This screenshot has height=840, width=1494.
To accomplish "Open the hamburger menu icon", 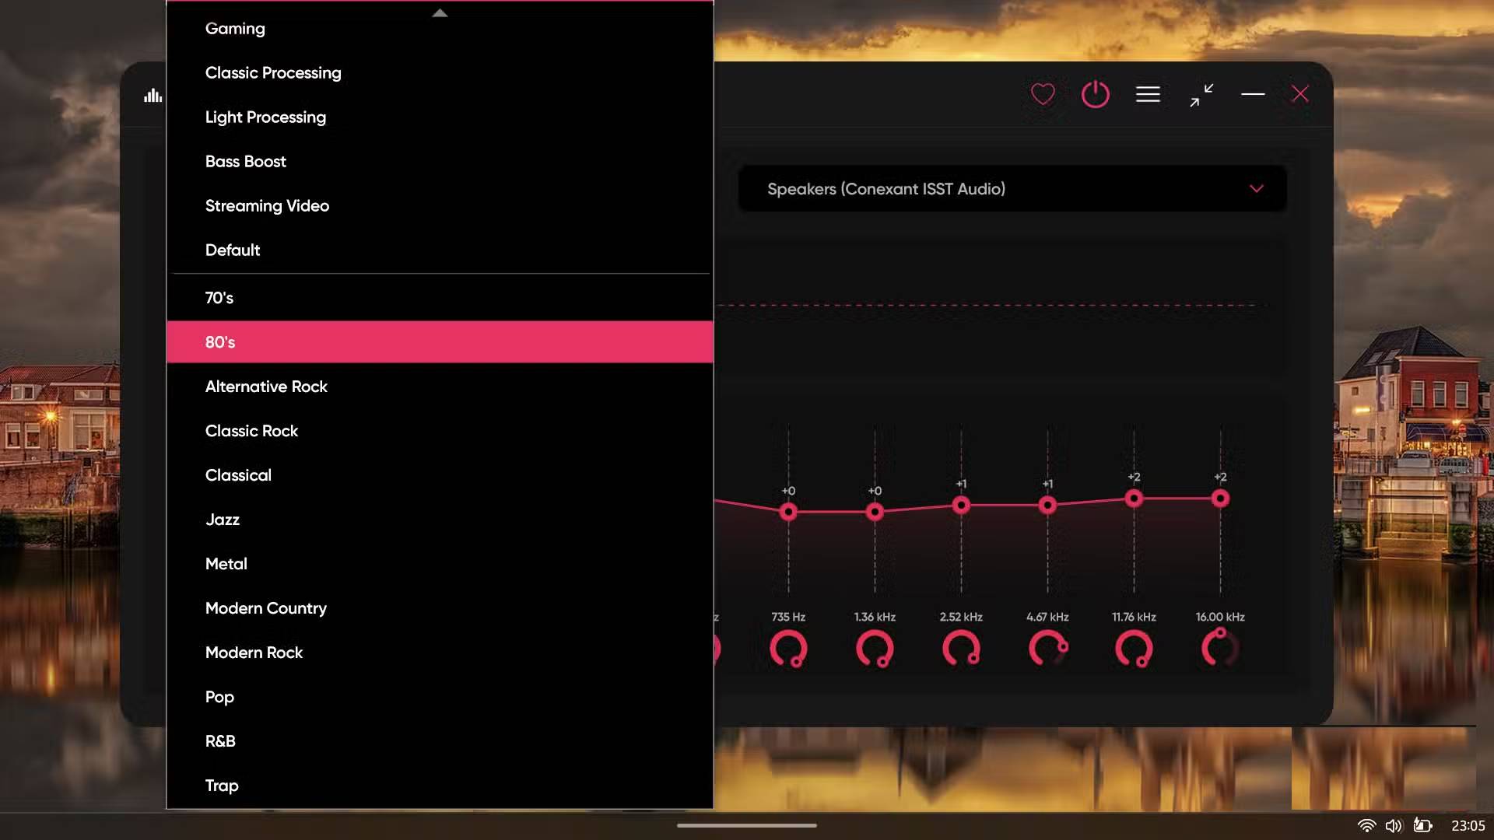I will (1148, 94).
